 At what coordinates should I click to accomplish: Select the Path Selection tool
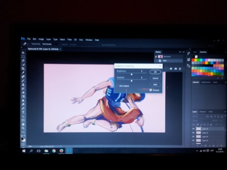click(23, 116)
